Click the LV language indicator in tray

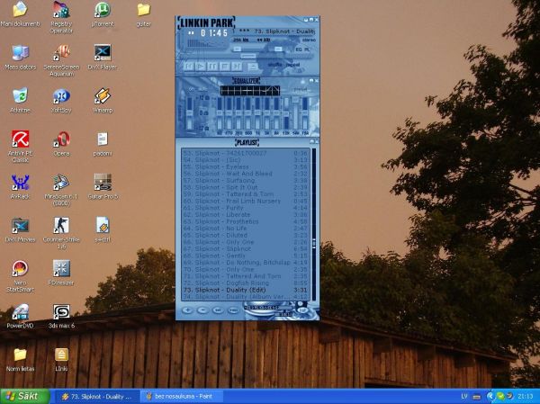(464, 397)
